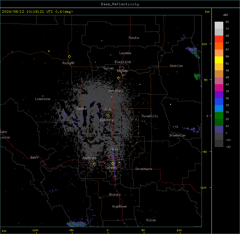Click the white cross marker north of Drumheller
This screenshot has width=240, height=234.
click(x=170, y=104)
